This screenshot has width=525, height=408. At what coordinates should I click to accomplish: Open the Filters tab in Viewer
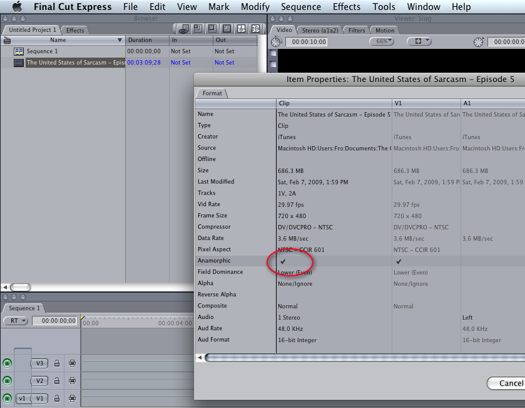pyautogui.click(x=357, y=30)
